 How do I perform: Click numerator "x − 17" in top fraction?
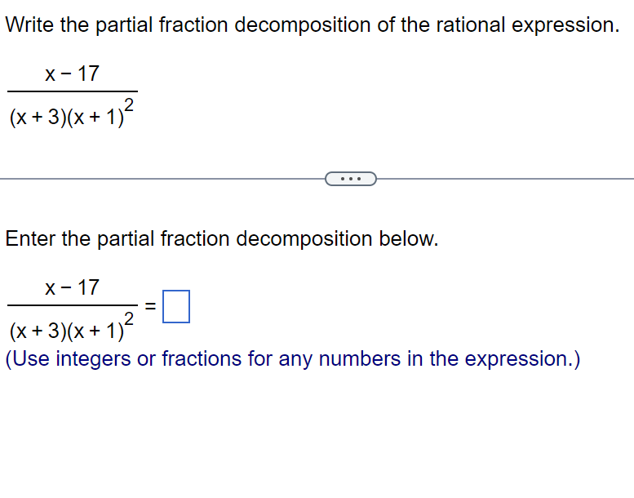[72, 74]
